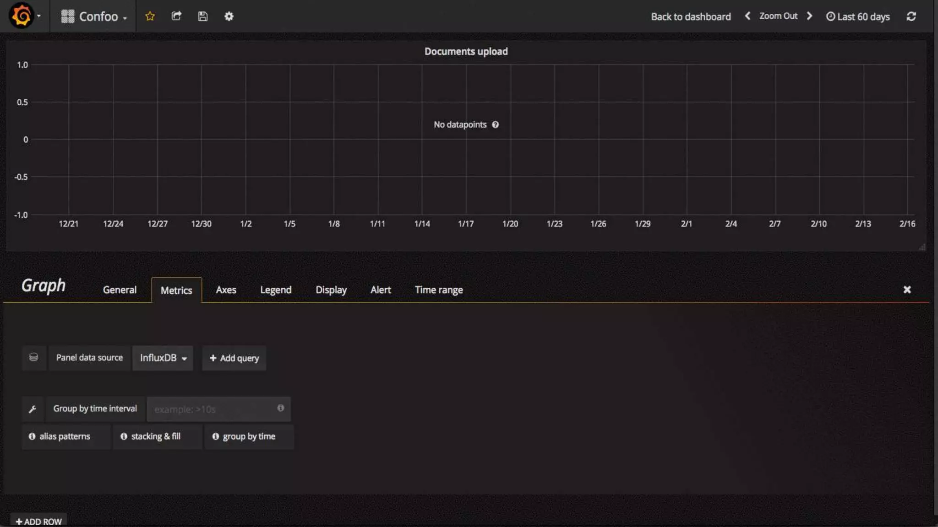
Task: Close the Graph editor panel
Action: (x=907, y=290)
